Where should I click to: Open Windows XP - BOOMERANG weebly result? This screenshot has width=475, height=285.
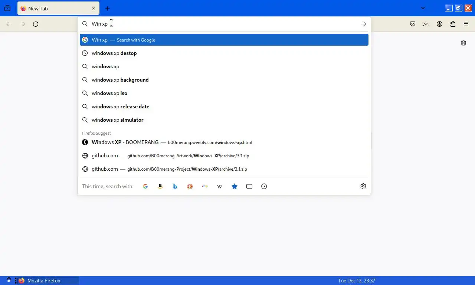tap(224, 142)
